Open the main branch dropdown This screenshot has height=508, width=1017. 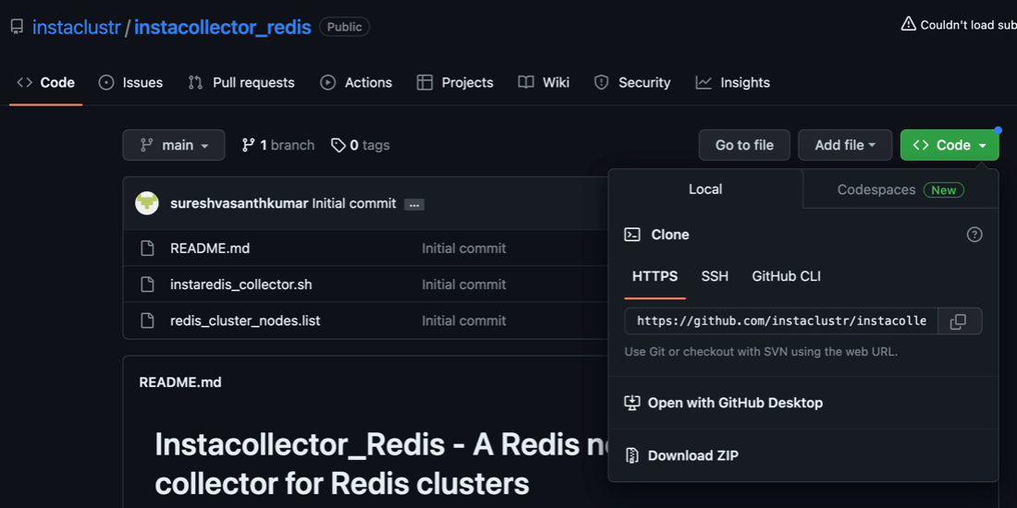pyautogui.click(x=174, y=145)
